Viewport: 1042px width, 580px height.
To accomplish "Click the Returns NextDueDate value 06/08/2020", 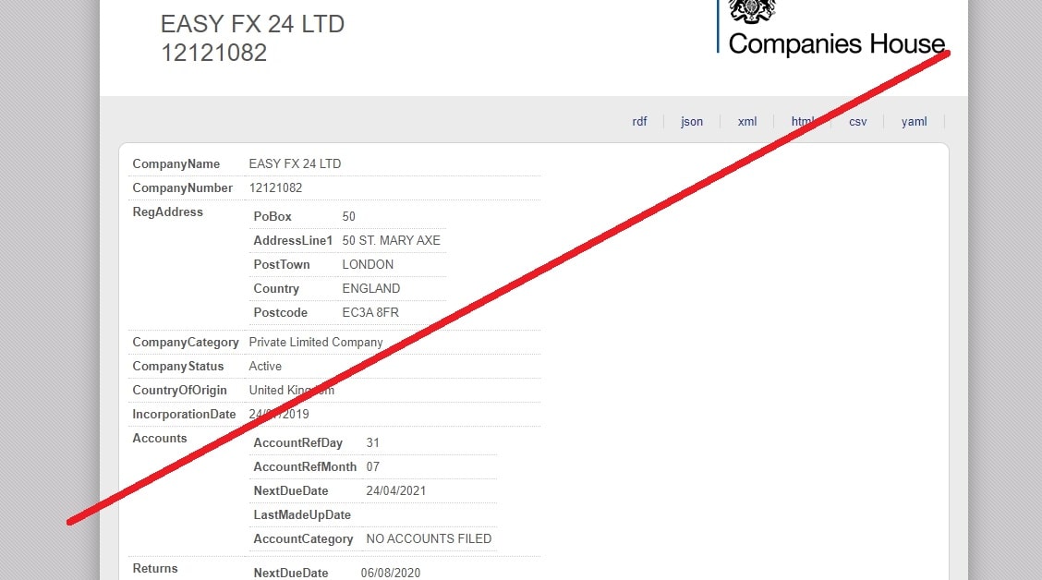I will pyautogui.click(x=391, y=573).
